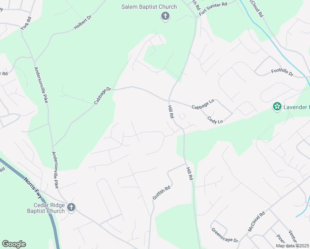Image resolution: width=310 pixels, height=249 pixels.
Task: Click the Greenscape Dr street label
Action: click(225, 235)
